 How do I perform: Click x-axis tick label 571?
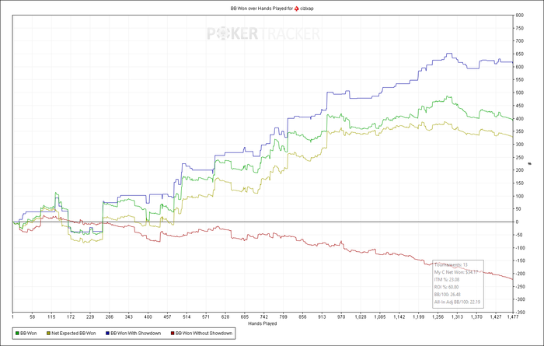pyautogui.click(x=206, y=317)
